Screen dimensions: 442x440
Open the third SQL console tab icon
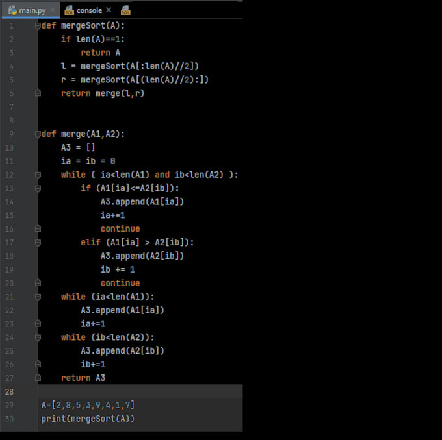125,10
